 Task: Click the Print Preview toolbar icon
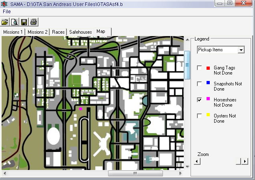(14, 22)
